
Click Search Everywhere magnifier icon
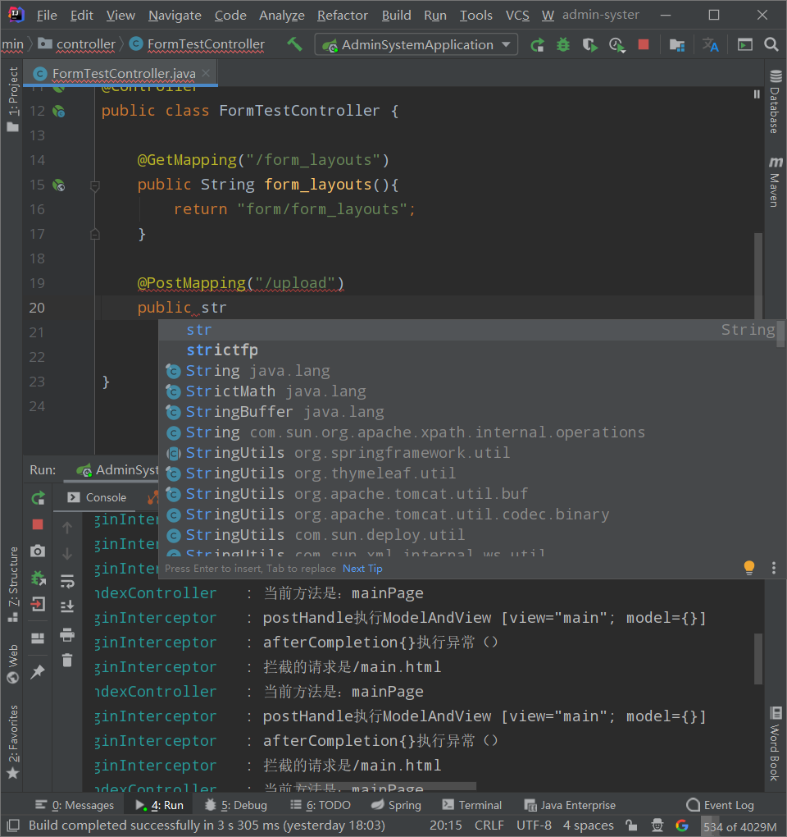coord(771,45)
